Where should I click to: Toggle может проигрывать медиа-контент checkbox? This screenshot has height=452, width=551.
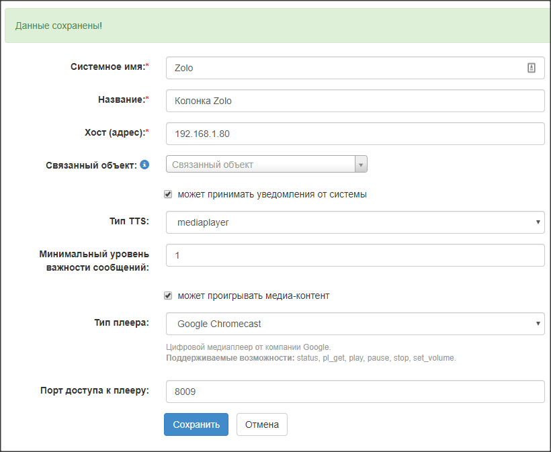point(168,296)
